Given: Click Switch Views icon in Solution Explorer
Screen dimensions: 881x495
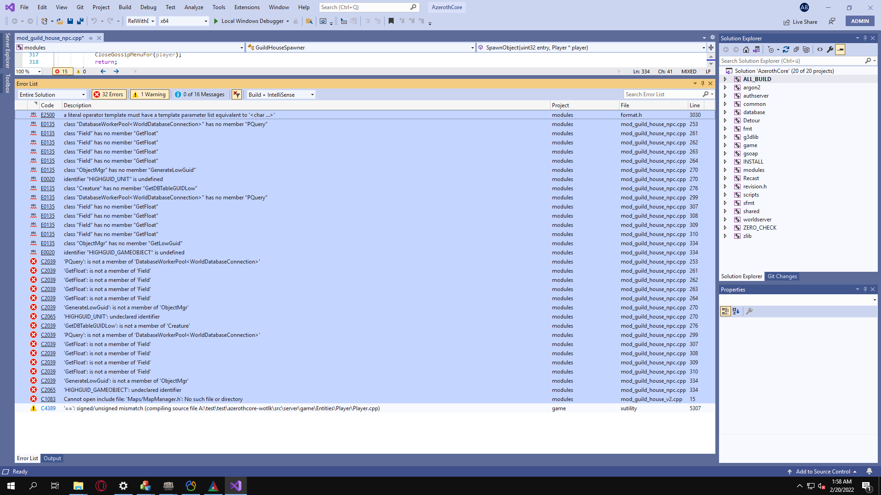Looking at the screenshot, I should point(756,49).
